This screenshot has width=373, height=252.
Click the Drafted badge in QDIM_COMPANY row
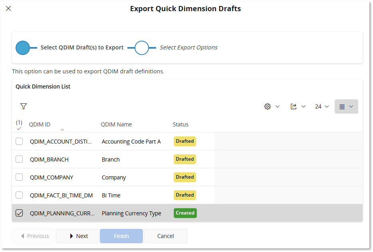point(185,177)
